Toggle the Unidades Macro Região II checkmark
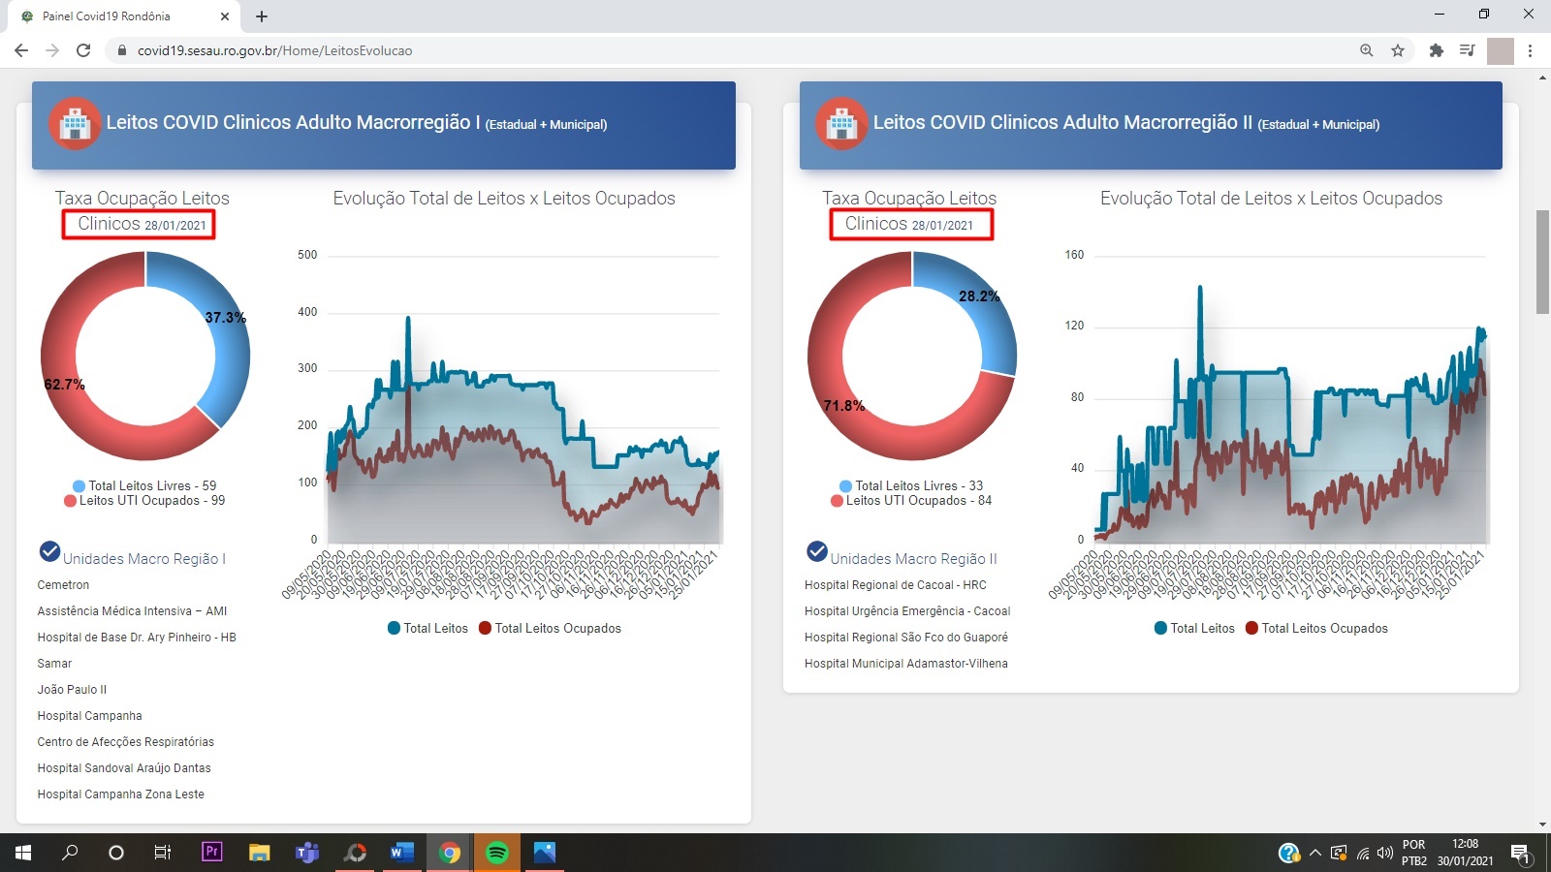The height and width of the screenshot is (872, 1551). 817,552
